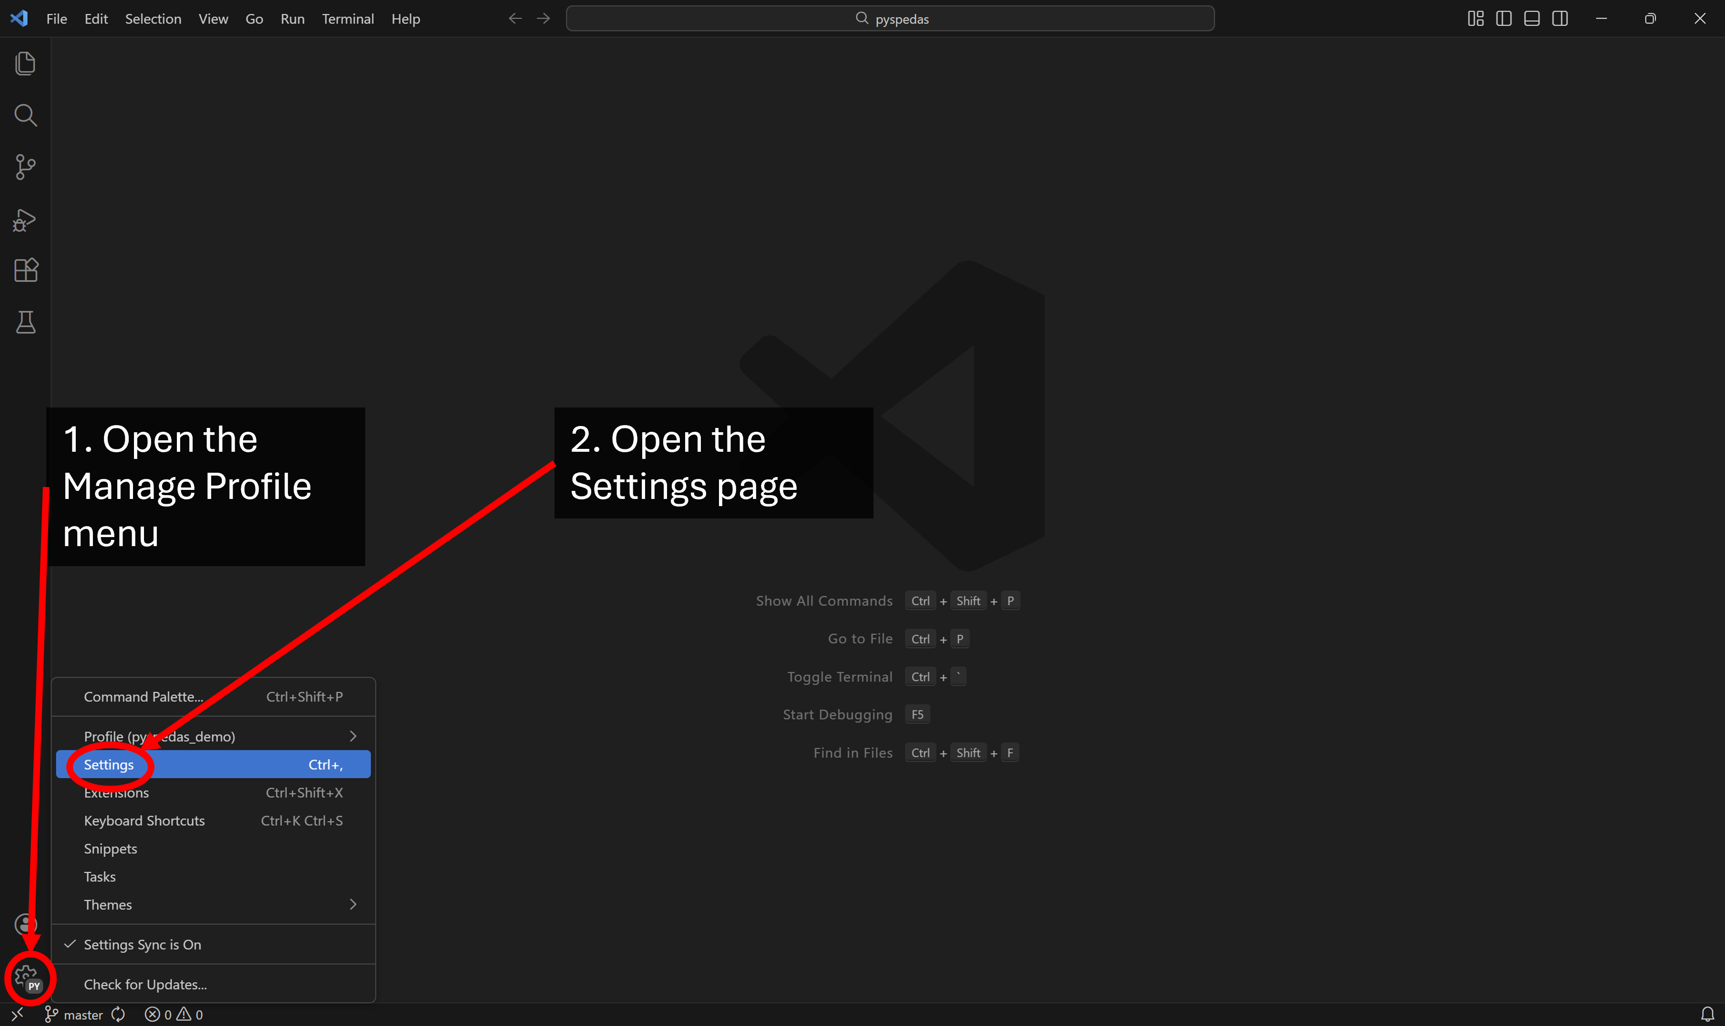Open the Search view in activity bar
The width and height of the screenshot is (1725, 1026).
[x=26, y=115]
